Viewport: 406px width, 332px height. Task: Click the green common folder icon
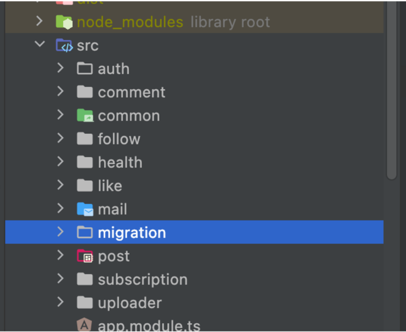click(x=85, y=115)
